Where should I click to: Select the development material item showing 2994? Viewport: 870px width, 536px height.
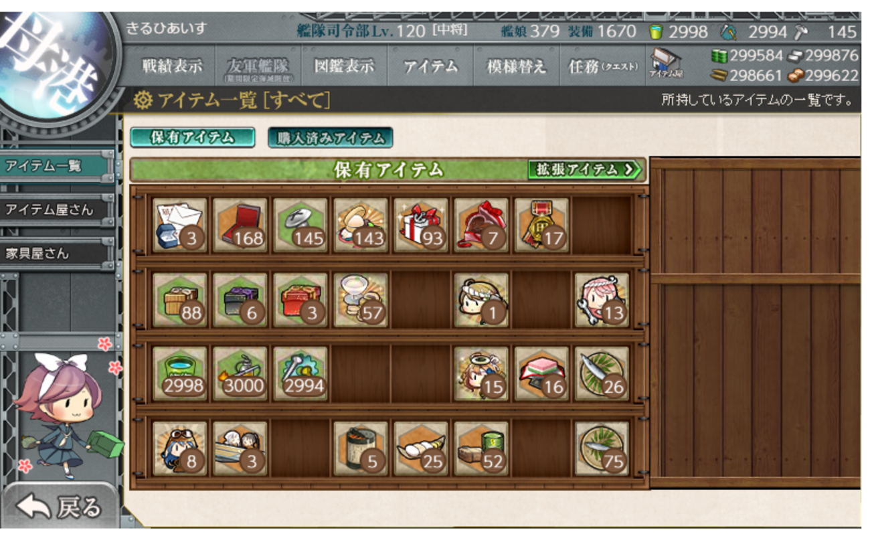[x=300, y=373]
